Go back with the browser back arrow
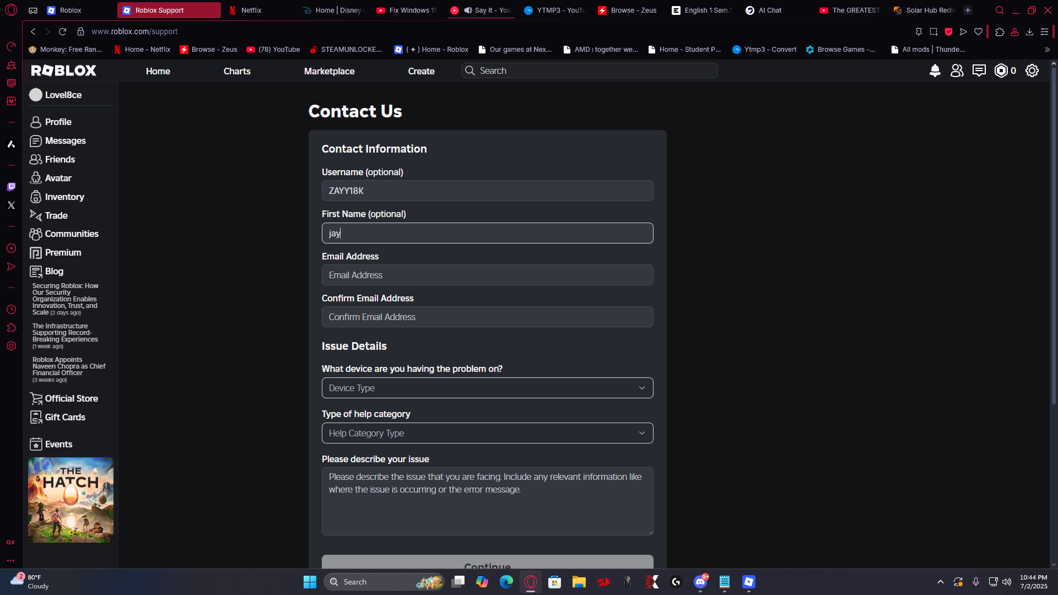Image resolution: width=1058 pixels, height=595 pixels. pos(33,31)
